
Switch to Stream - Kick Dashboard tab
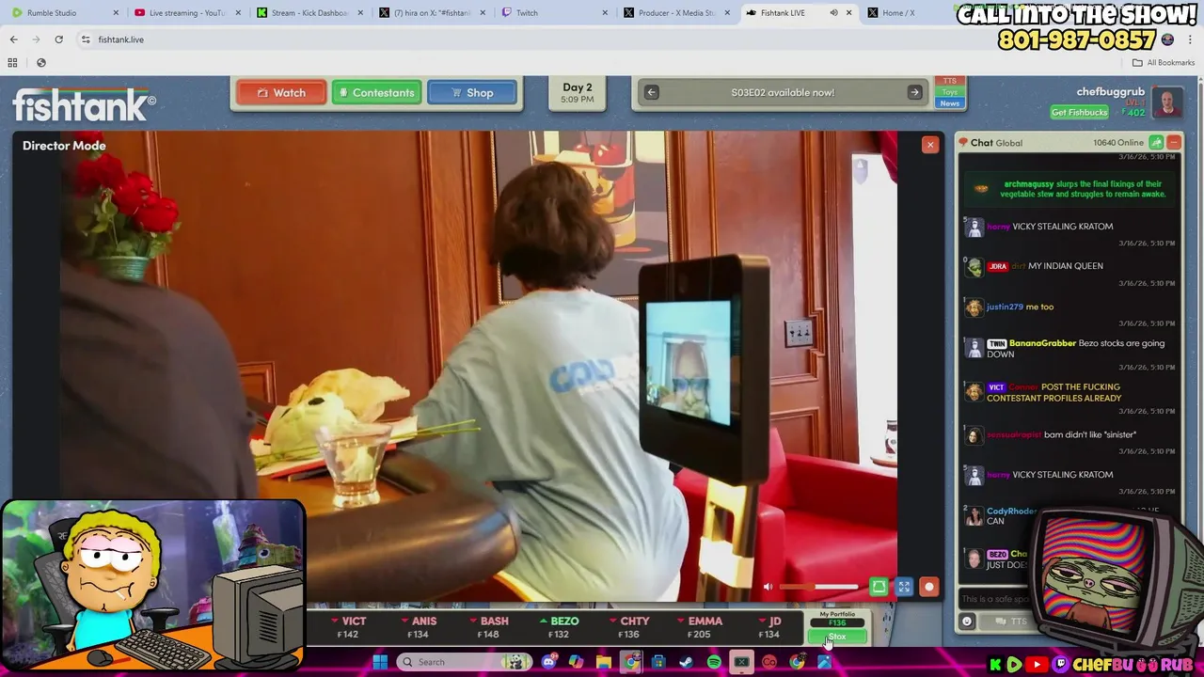point(309,13)
